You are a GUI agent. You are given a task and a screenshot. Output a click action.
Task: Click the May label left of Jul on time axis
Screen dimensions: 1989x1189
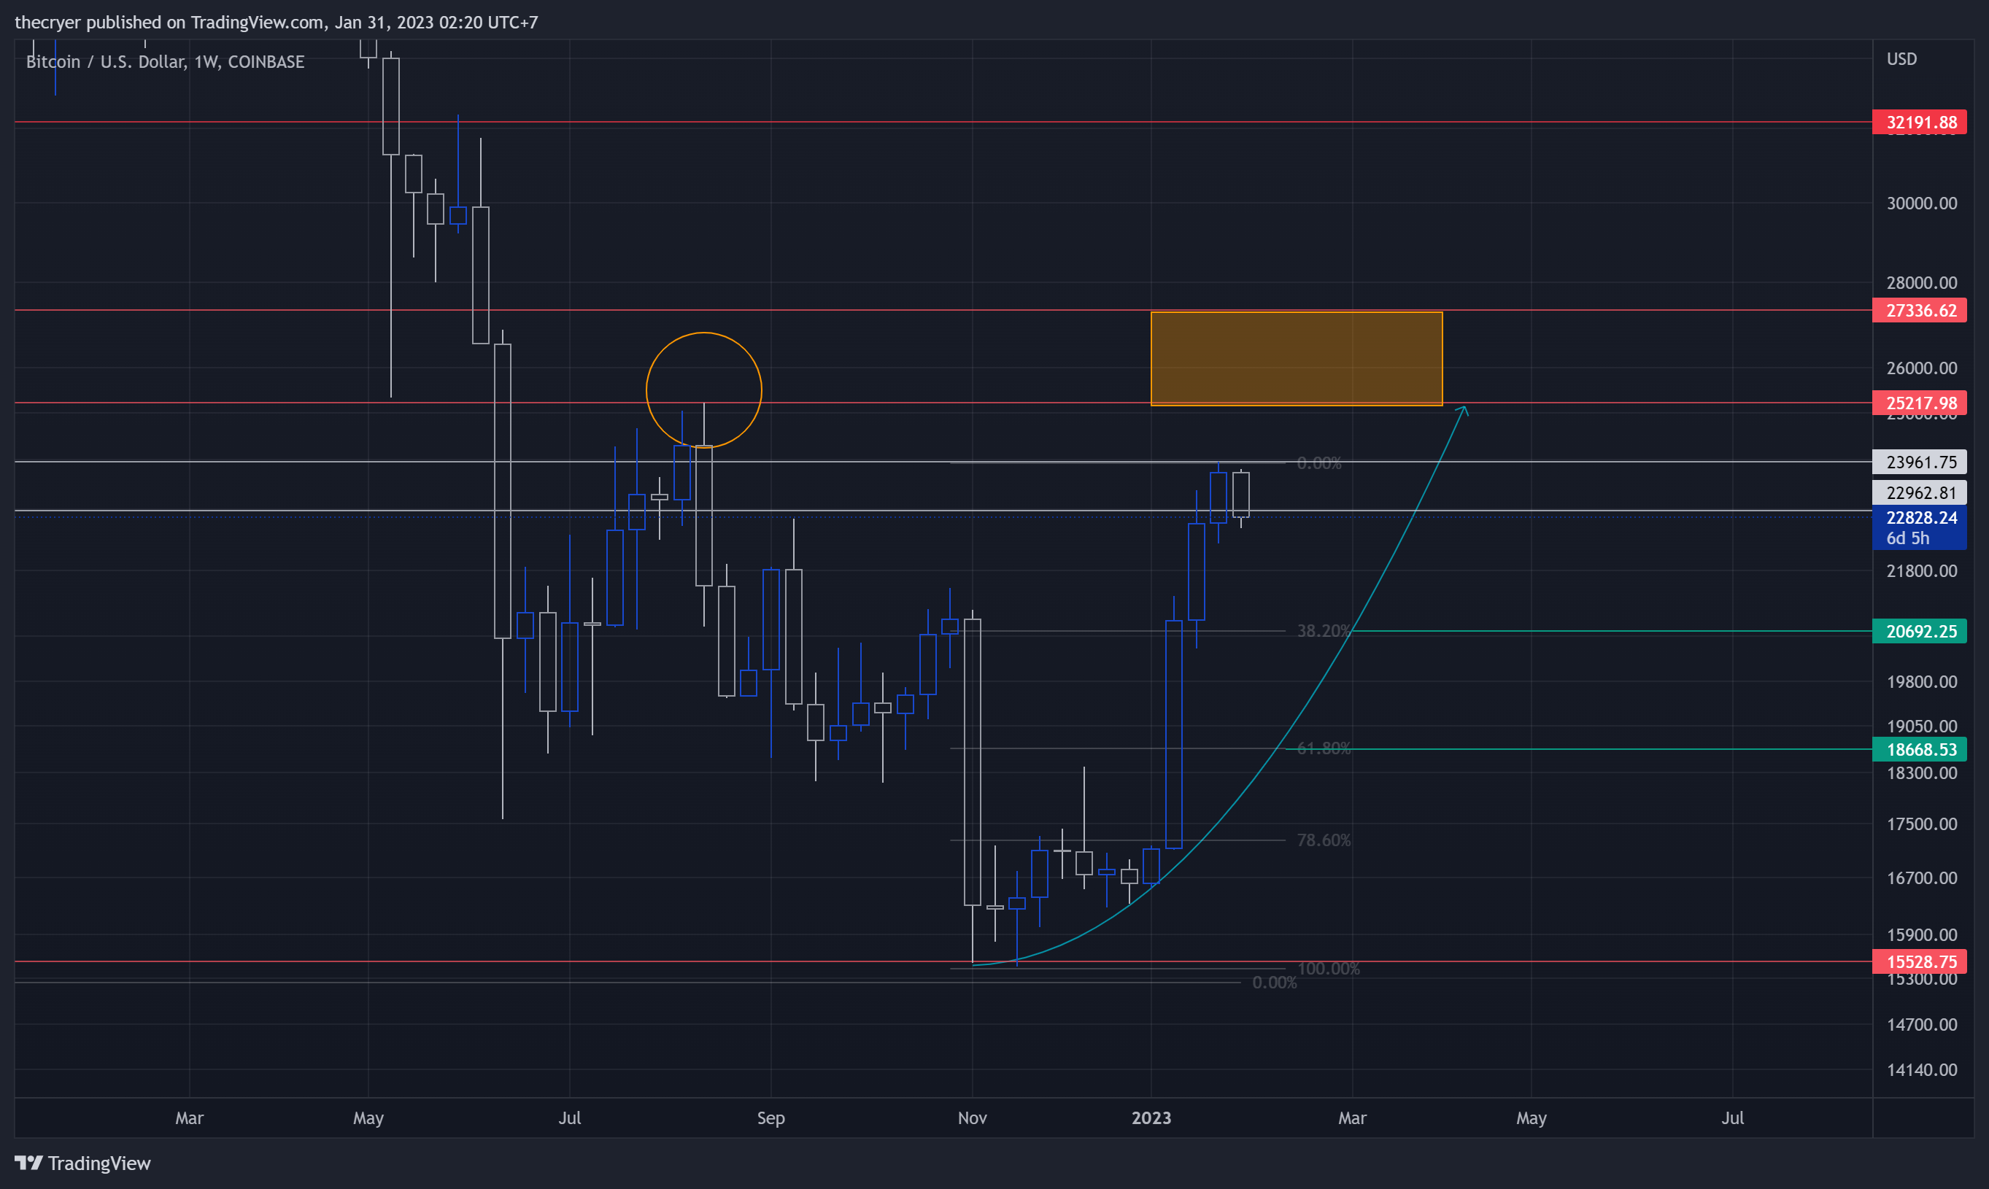[x=368, y=1118]
